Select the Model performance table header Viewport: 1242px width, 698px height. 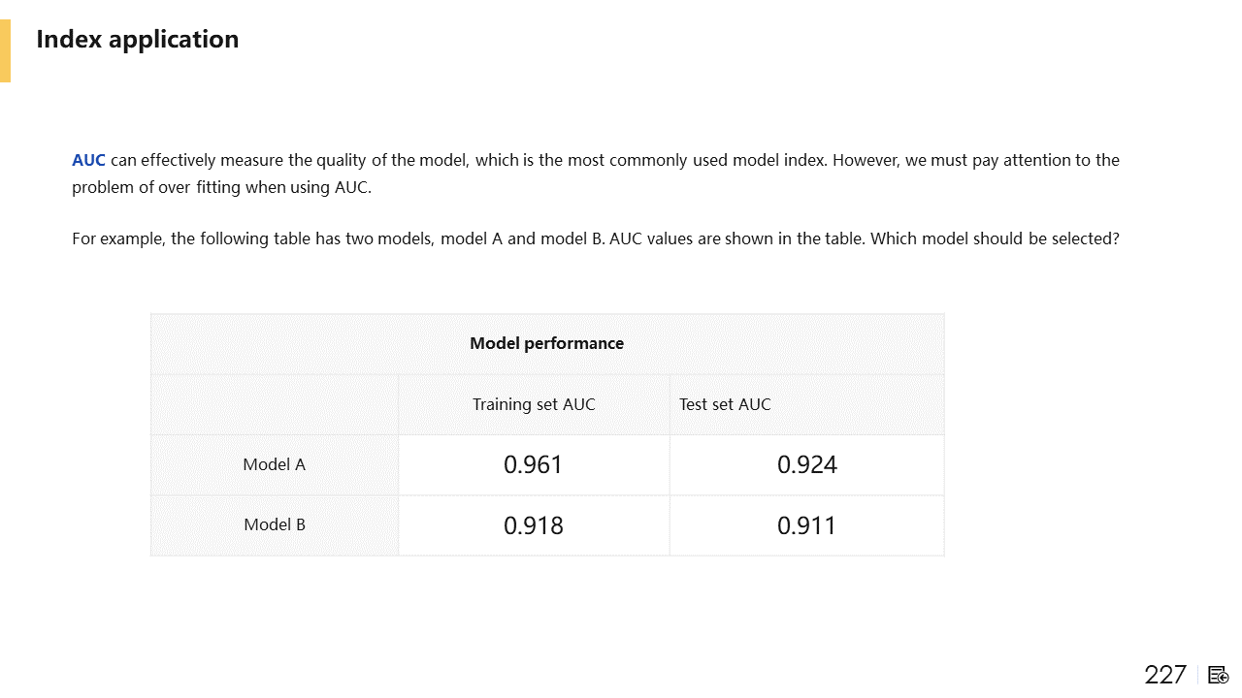click(x=546, y=343)
